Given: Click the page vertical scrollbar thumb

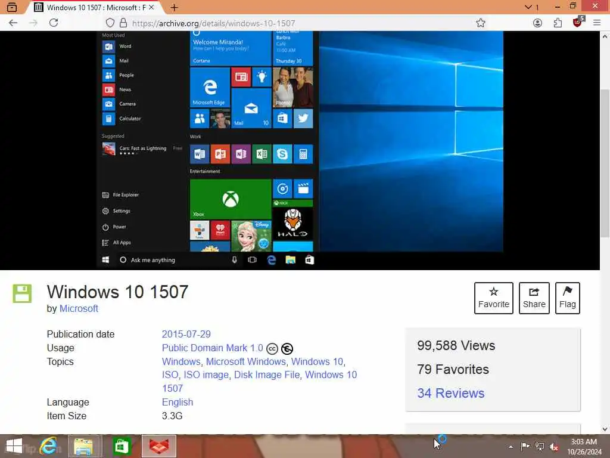Looking at the screenshot, I should pos(605,163).
